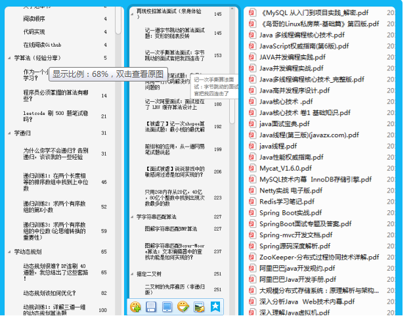Click PDF icon beside Redis学习笔记.pdf
The image size is (415, 316).
(x=253, y=202)
